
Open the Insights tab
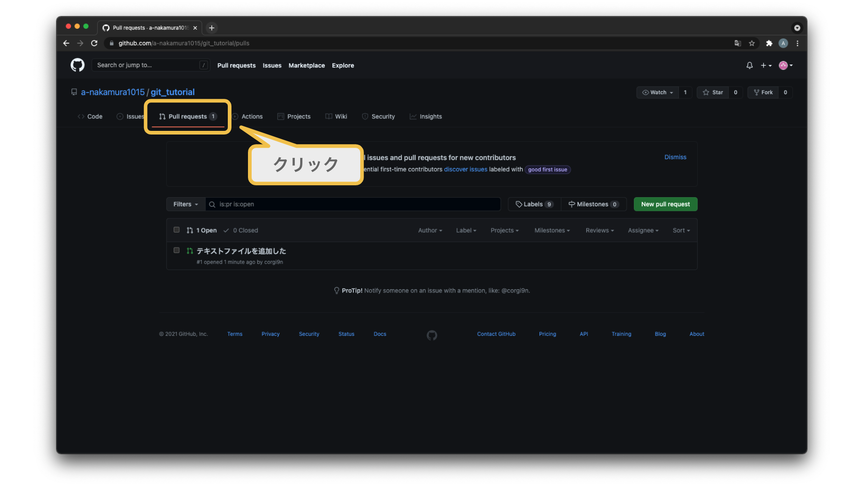click(426, 117)
